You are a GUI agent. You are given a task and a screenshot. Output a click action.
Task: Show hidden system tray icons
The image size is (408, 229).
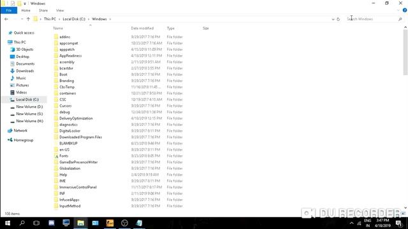pos(351,223)
